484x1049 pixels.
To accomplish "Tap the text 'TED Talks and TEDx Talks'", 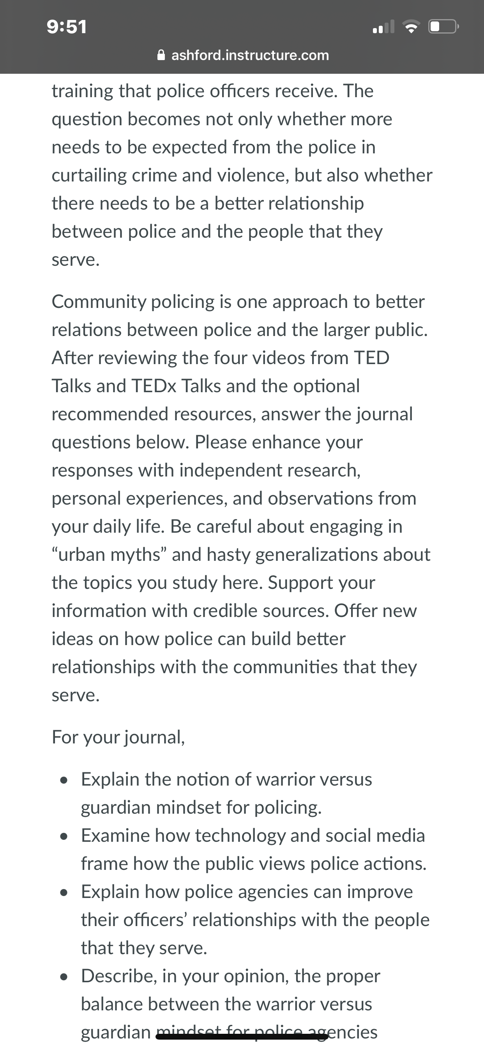I will (x=221, y=372).
